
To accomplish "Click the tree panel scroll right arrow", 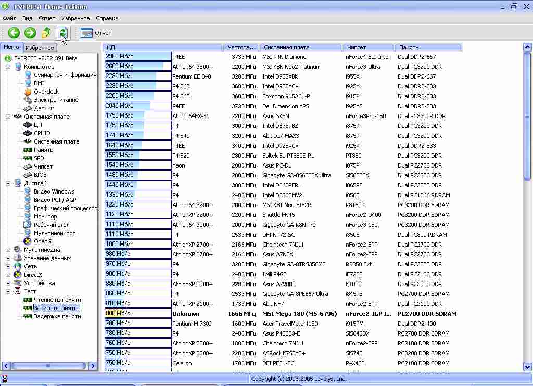I will click(x=93, y=366).
